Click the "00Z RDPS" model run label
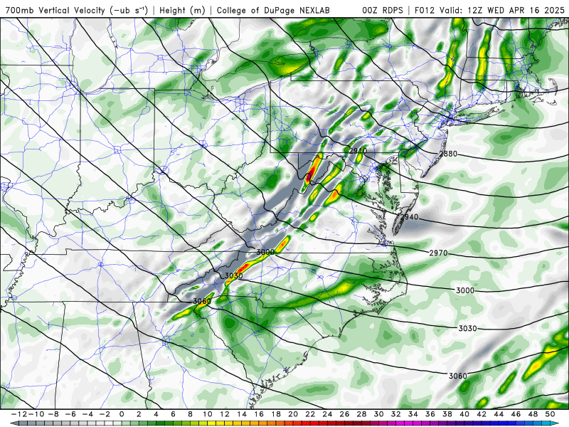The width and height of the screenshot is (569, 427). [382, 10]
